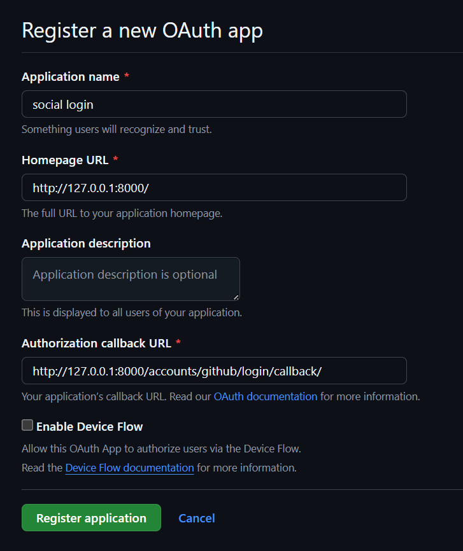The image size is (463, 551).
Task: Focus the Homepage URL text box
Action: (x=214, y=187)
